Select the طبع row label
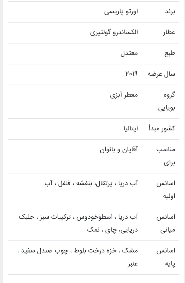The width and height of the screenshot is (185, 283). 169,53
